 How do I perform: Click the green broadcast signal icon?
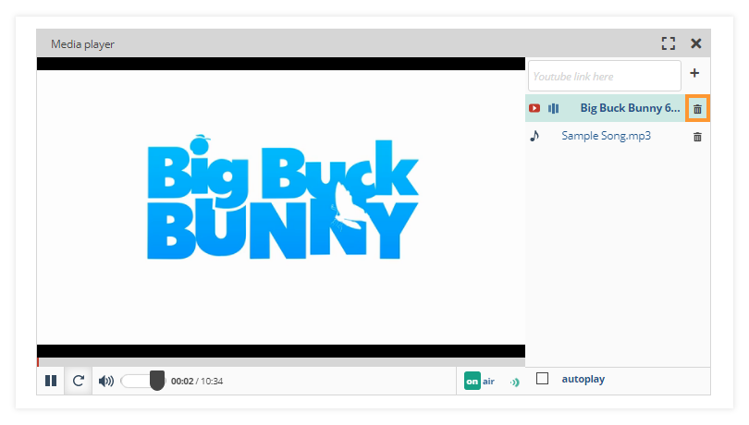[x=514, y=382]
